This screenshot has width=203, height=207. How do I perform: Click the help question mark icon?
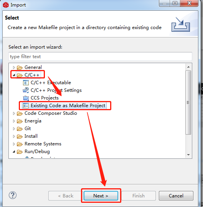tap(13, 195)
